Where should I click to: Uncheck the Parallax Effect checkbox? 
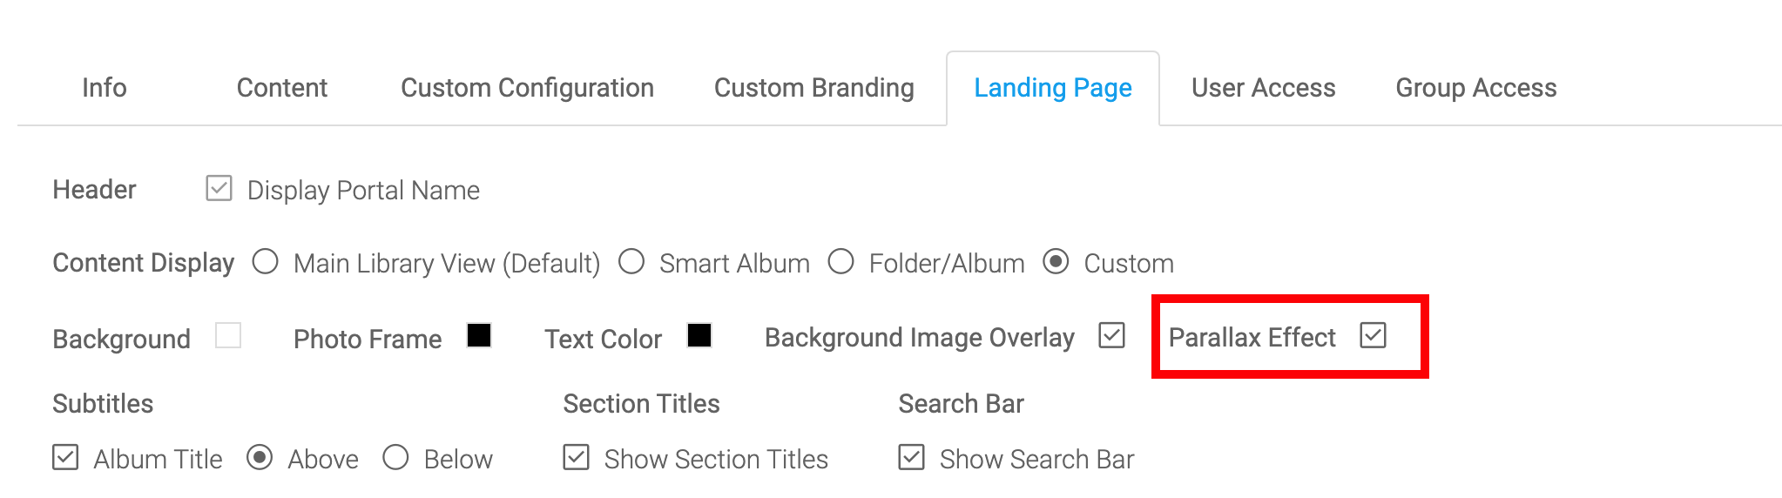[x=1373, y=336]
